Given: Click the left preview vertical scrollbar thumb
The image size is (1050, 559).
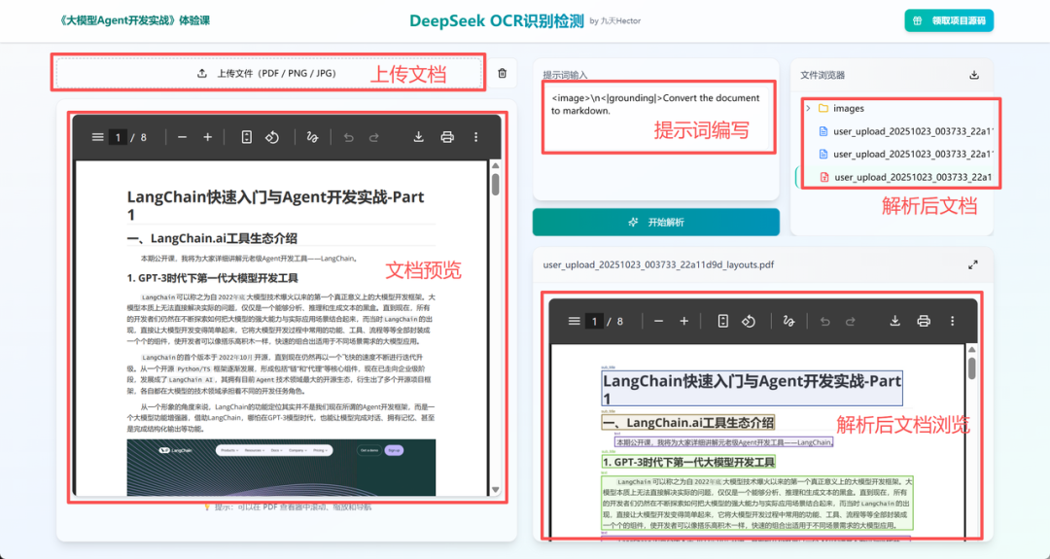Looking at the screenshot, I should (x=496, y=184).
